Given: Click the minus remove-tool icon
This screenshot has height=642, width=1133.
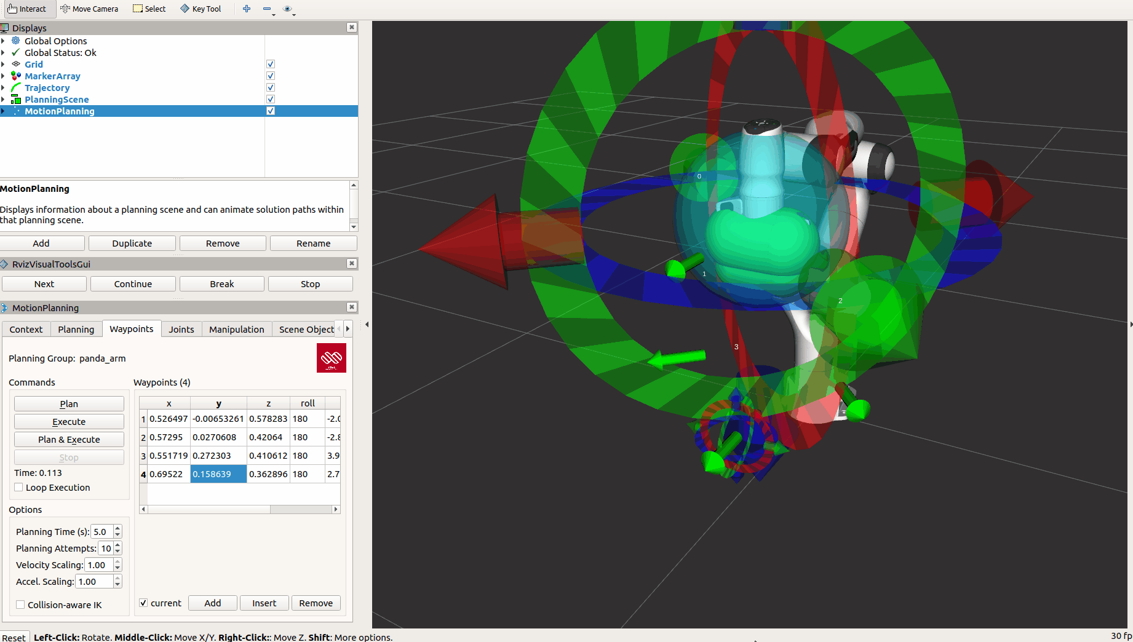Looking at the screenshot, I should (x=266, y=9).
